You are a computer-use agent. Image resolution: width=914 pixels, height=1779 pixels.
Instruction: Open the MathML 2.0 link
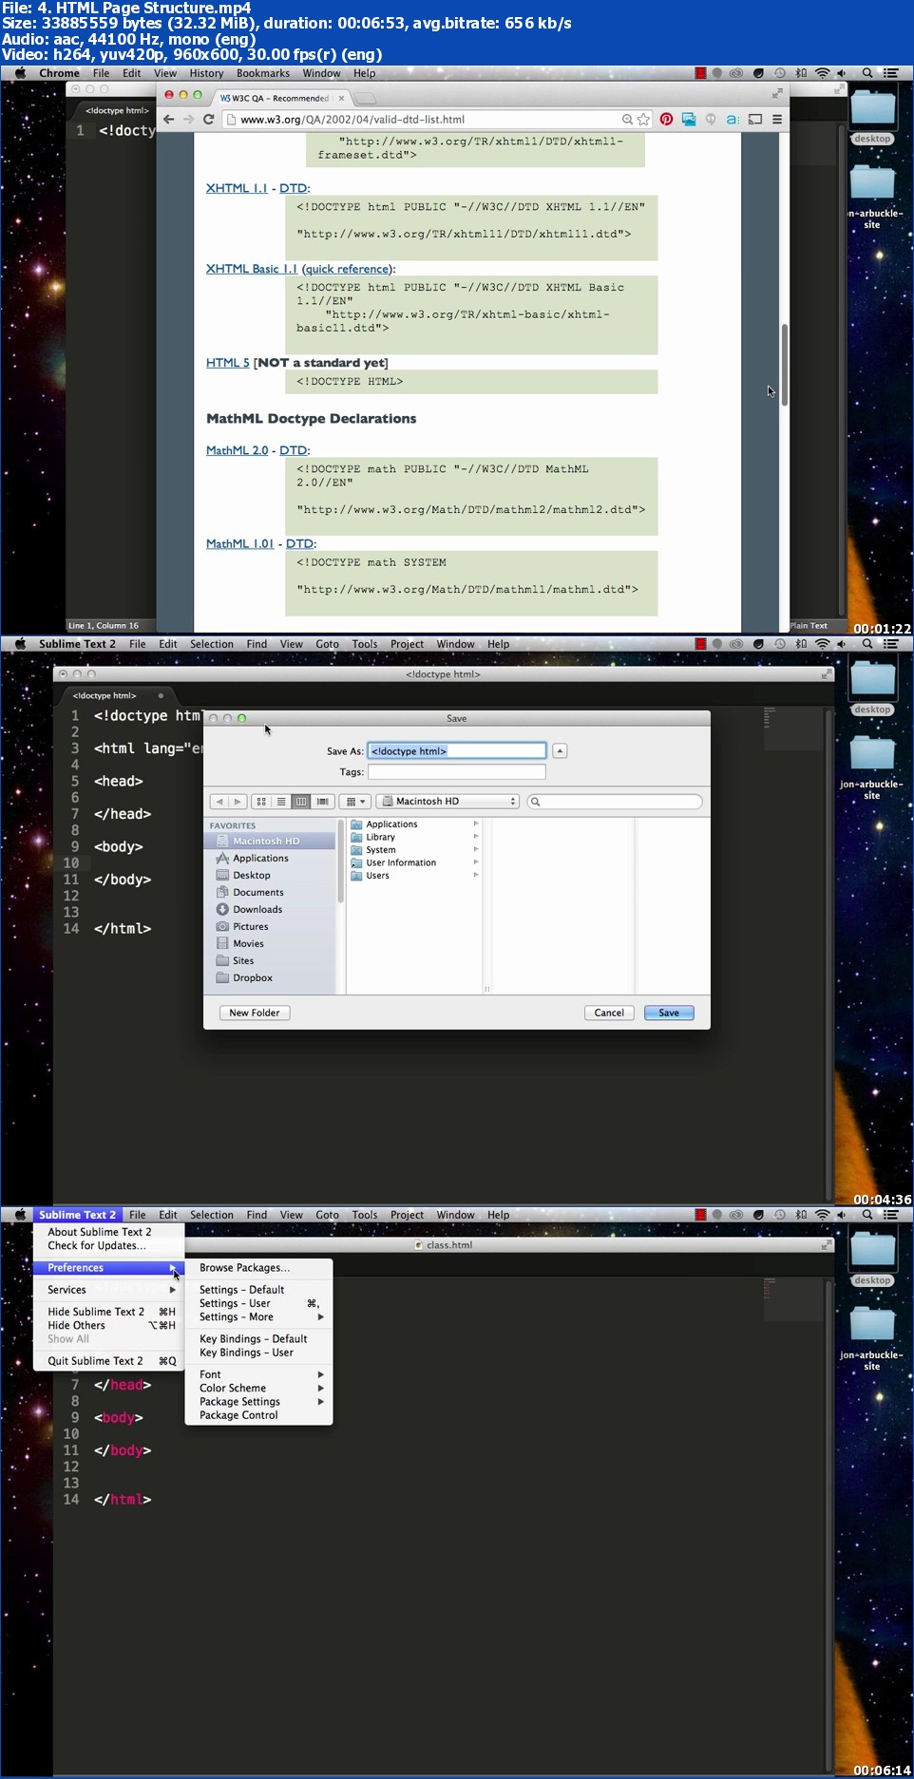pyautogui.click(x=238, y=450)
